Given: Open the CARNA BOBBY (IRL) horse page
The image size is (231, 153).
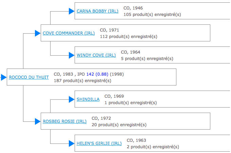Looking at the screenshot, I should (97, 11).
